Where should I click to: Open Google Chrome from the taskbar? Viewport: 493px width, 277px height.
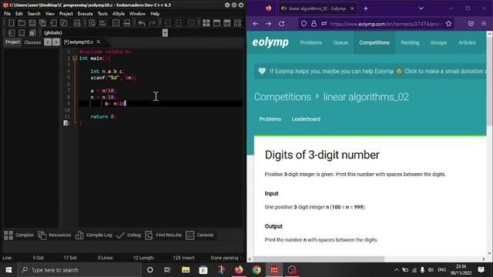[257, 270]
